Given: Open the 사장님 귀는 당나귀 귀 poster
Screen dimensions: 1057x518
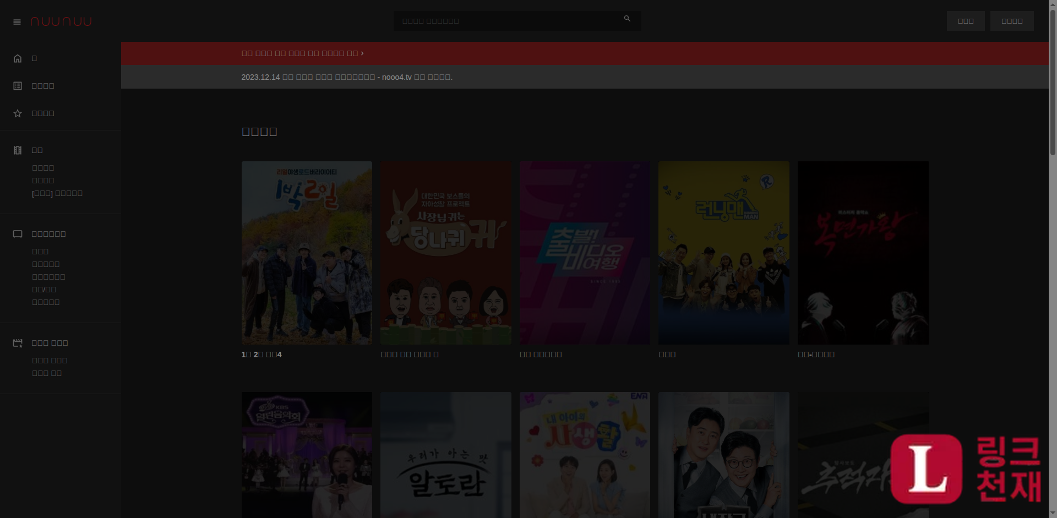Looking at the screenshot, I should pos(446,253).
